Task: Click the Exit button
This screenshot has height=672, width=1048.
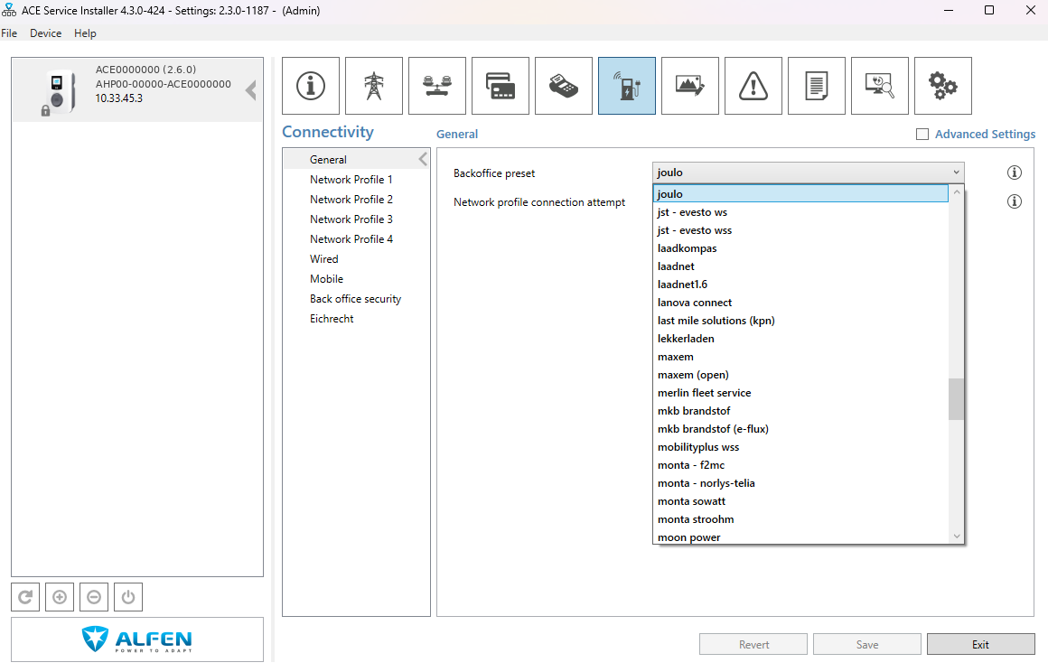Action: click(x=980, y=645)
